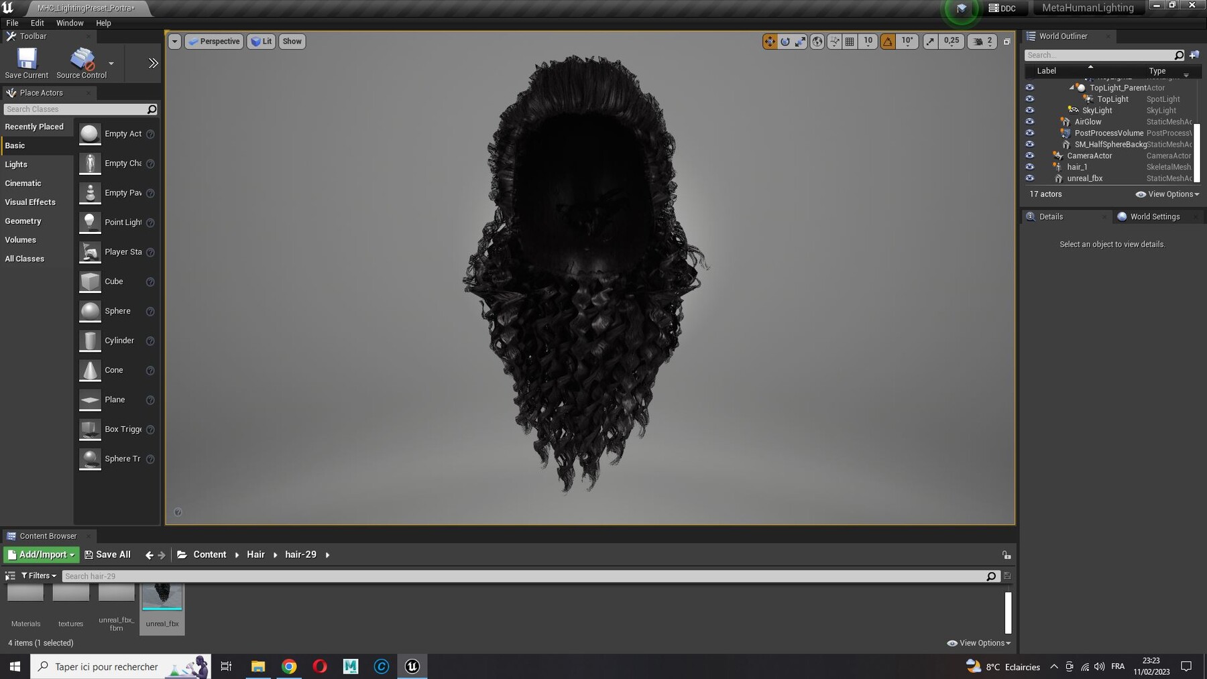Select the scale gizmo mode

(801, 42)
